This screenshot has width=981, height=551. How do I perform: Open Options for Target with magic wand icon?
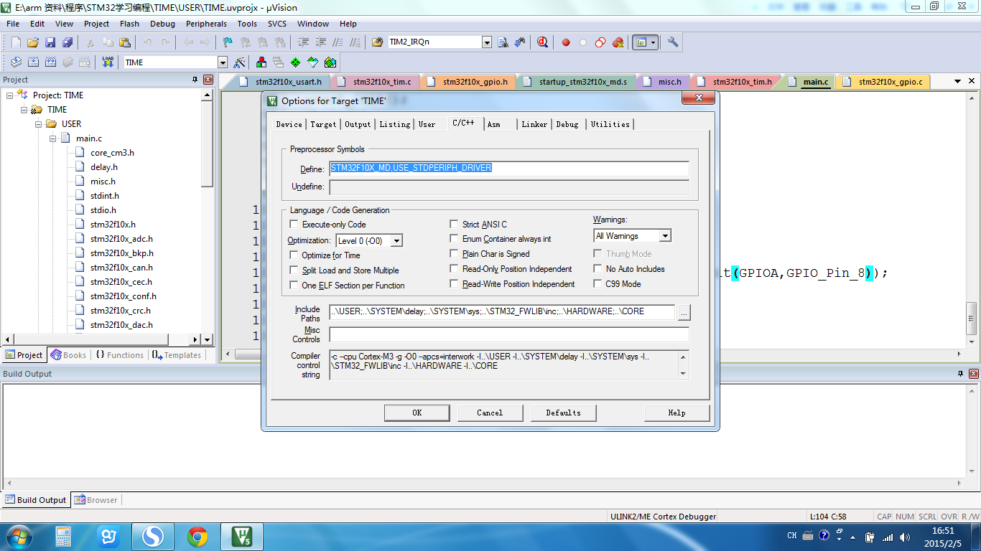[240, 62]
